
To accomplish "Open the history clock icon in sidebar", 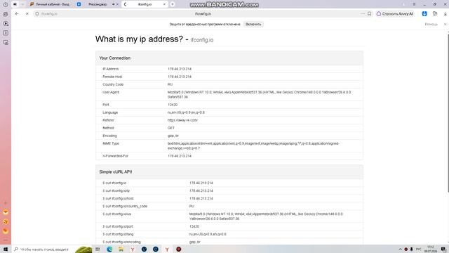I will coord(6,5).
